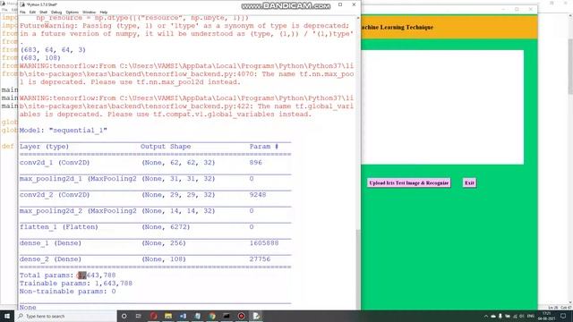Open Cortana circle icon on taskbar

pos(124,316)
